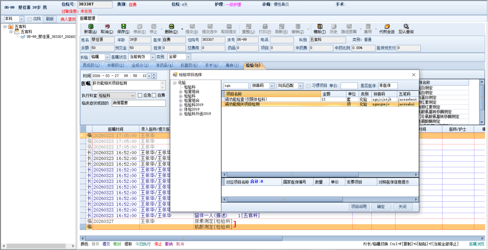This screenshot has height=250, width=488.
Task: Switch to the 手术(6) tab
Action: (211, 66)
